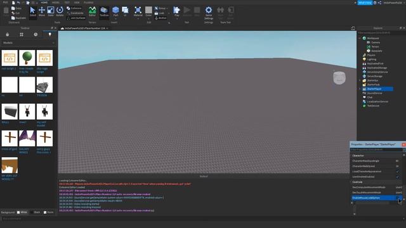Click the viewport orientation cube gizmo
Screen dimensions: 406x228
pos(339,78)
